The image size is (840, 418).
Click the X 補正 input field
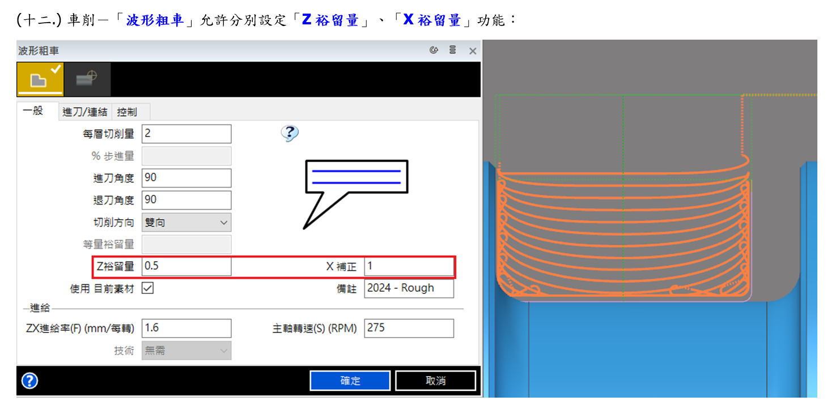(408, 266)
